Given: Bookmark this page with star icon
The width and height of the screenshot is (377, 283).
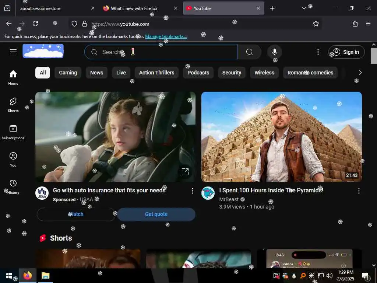Looking at the screenshot, I should pyautogui.click(x=316, y=24).
